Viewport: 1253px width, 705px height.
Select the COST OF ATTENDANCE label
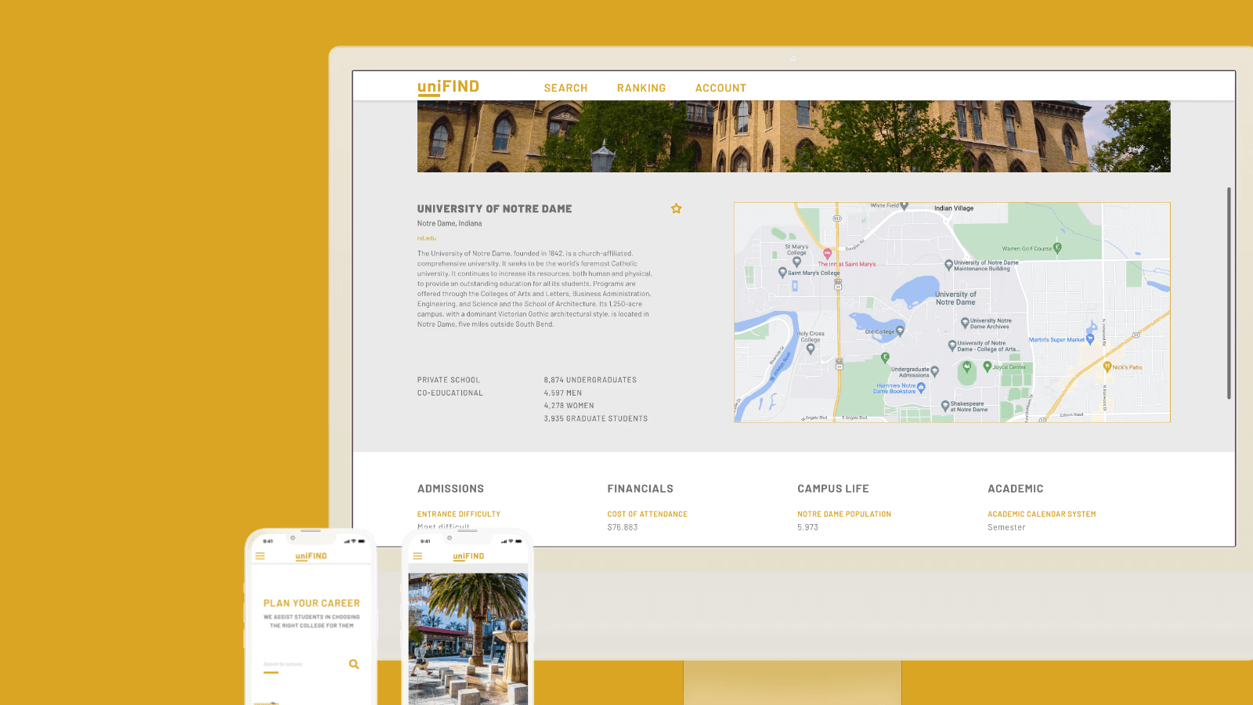point(648,514)
